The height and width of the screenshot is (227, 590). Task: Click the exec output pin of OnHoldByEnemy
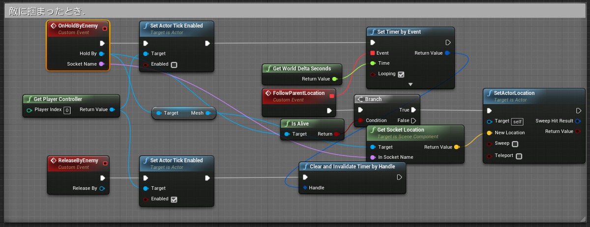coord(102,43)
